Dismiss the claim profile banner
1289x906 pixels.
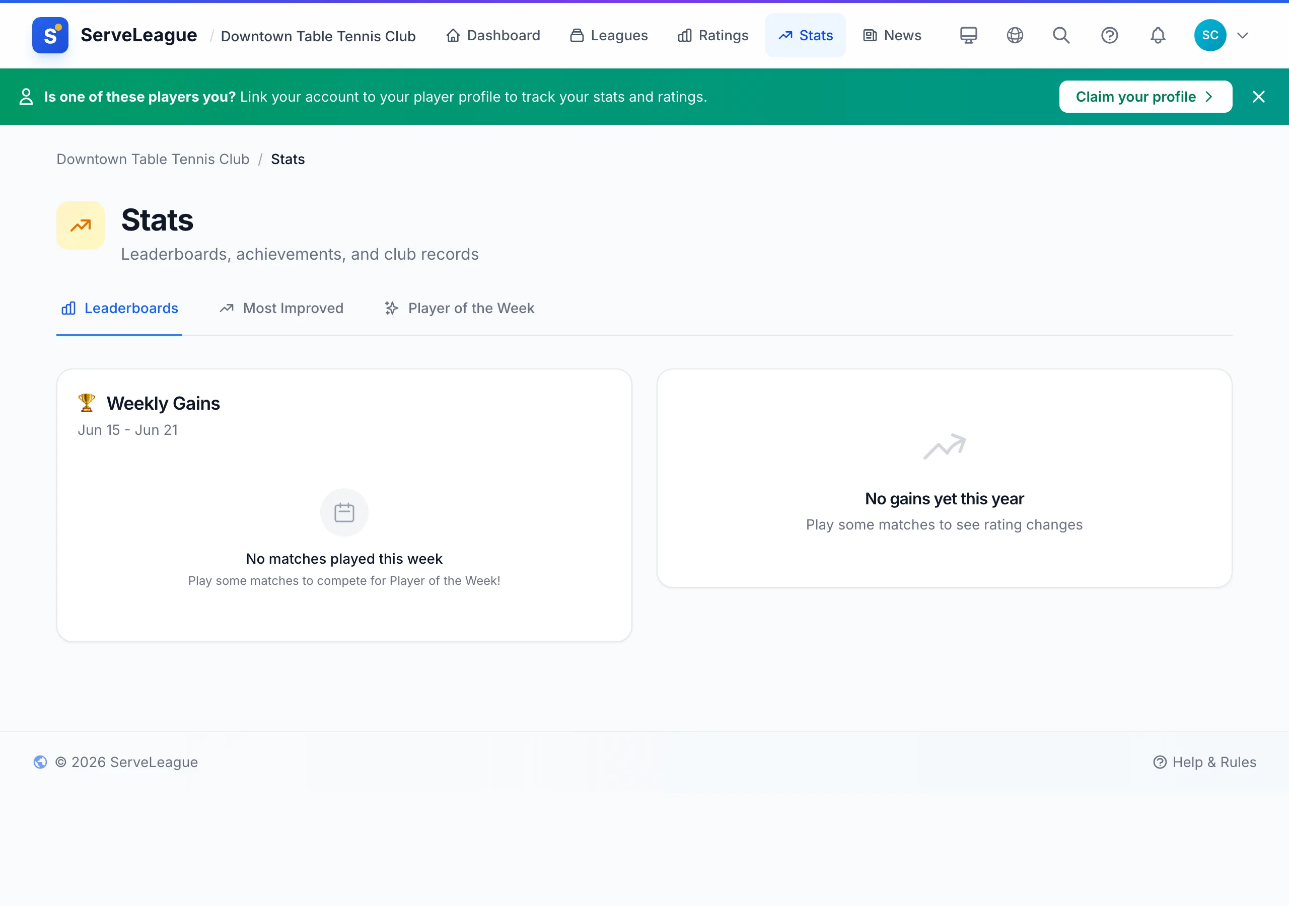point(1259,97)
